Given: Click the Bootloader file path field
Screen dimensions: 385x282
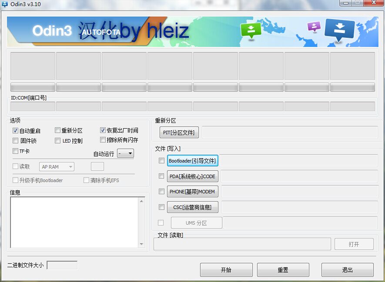Looking at the screenshot, I should pos(298,160).
